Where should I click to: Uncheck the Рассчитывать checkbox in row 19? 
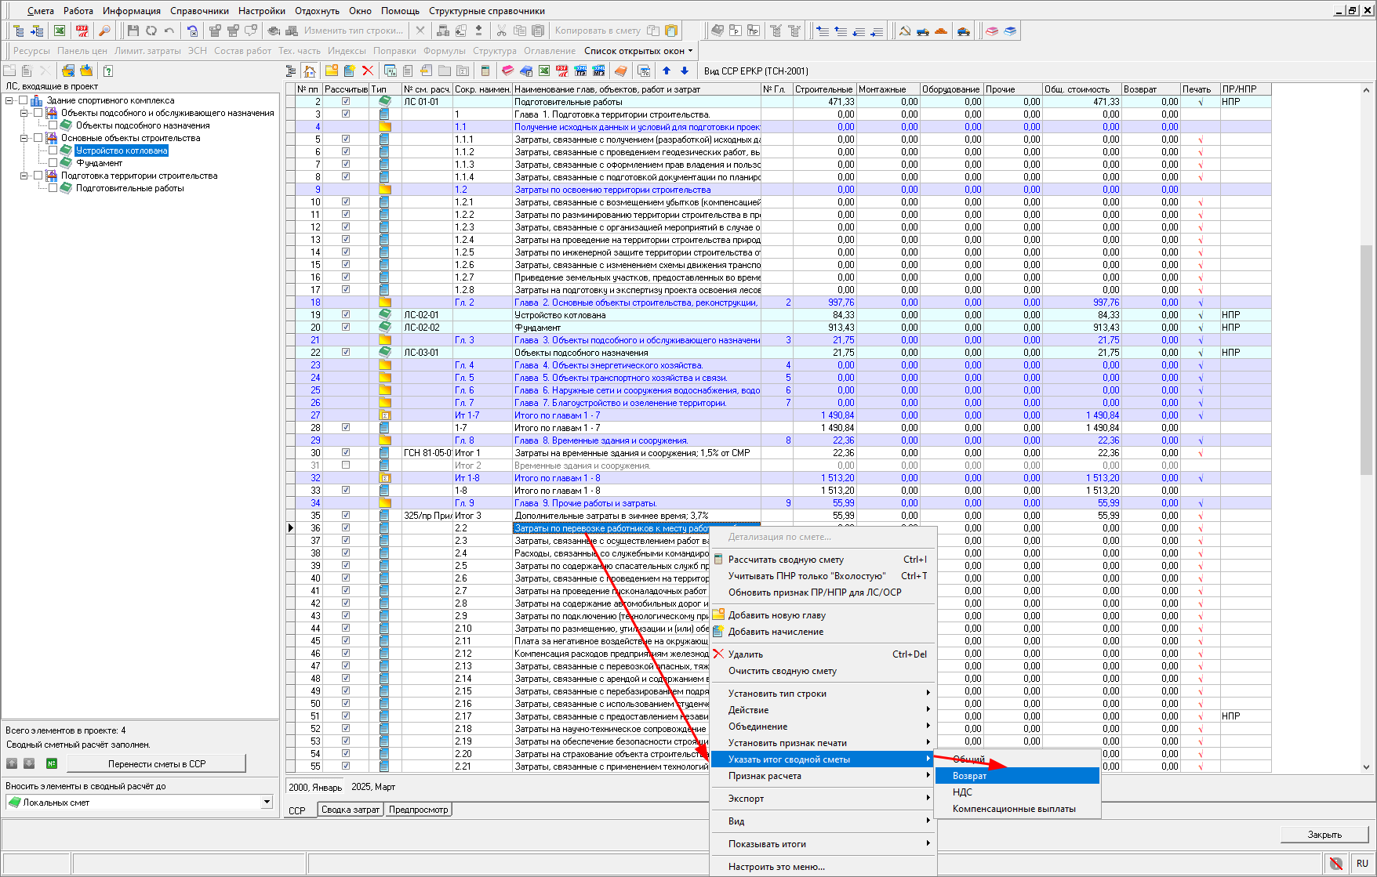346,315
